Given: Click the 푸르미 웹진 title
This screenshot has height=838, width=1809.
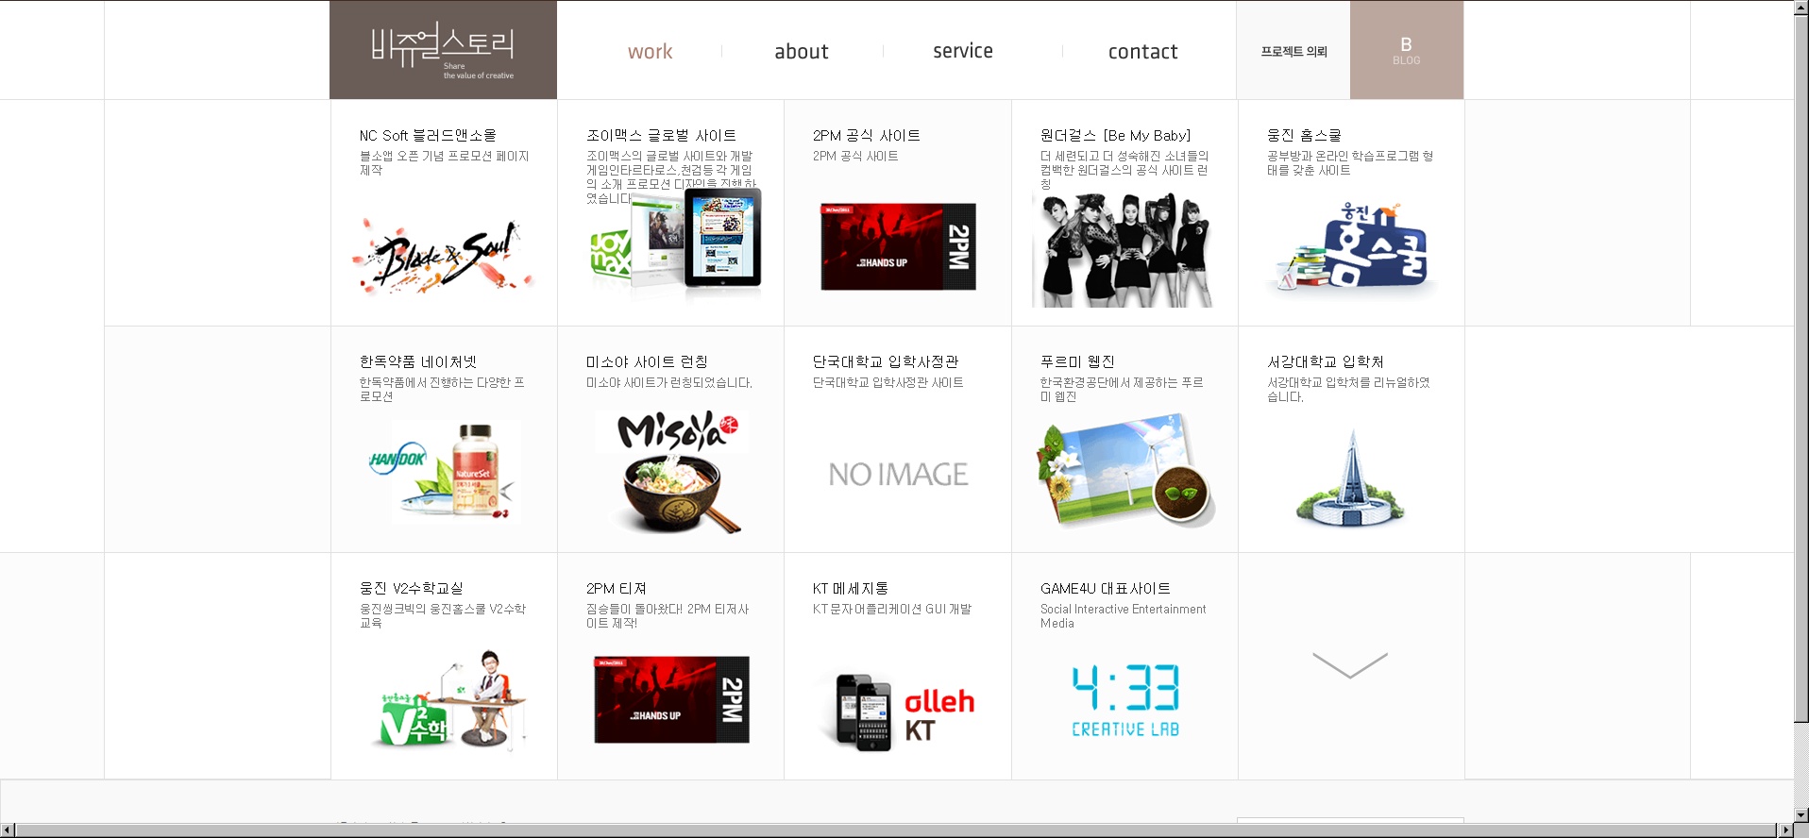Looking at the screenshot, I should (1077, 362).
